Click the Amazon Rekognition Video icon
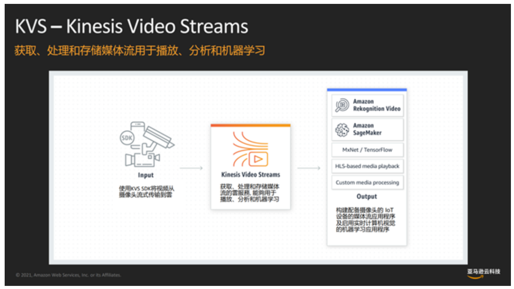Viewport: 514px width, 289px height. coord(342,105)
